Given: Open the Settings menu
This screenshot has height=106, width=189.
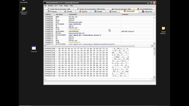Looking at the screenshot, I should pyautogui.click(x=50, y=6).
